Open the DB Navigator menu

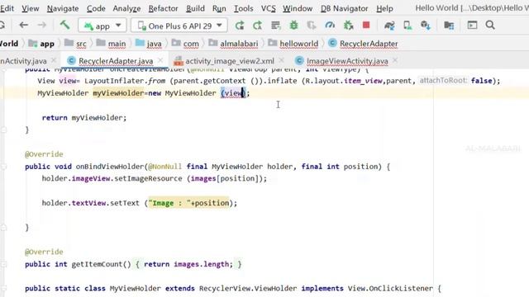pos(344,8)
